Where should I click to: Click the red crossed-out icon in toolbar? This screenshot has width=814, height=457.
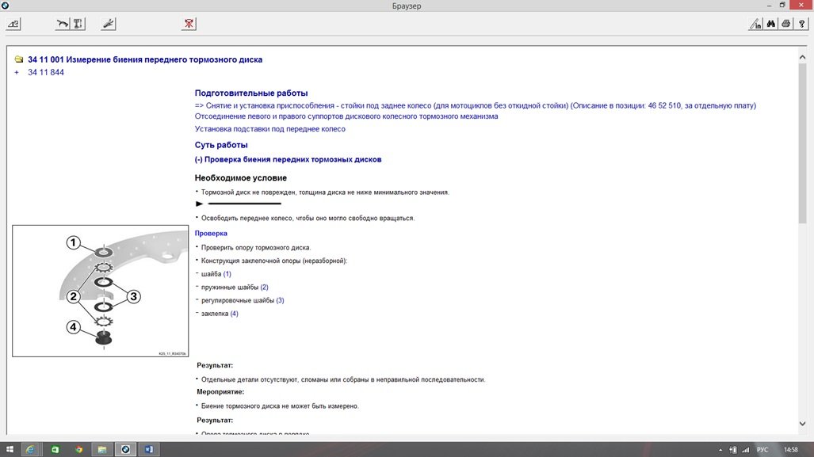coord(189,24)
